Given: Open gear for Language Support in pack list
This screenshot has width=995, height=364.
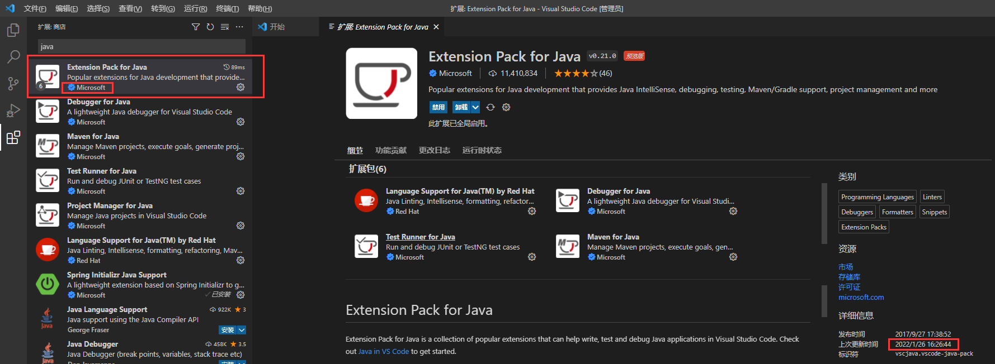Looking at the screenshot, I should 532,211.
